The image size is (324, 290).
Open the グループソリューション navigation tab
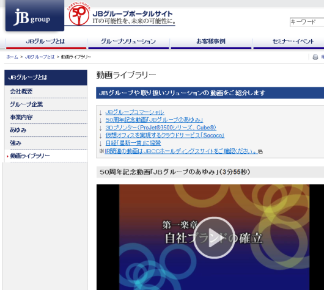(x=128, y=43)
